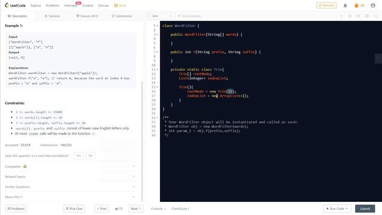Click the highlighted 26 in code
Viewport: 382px width, 215px height.
[230, 91]
